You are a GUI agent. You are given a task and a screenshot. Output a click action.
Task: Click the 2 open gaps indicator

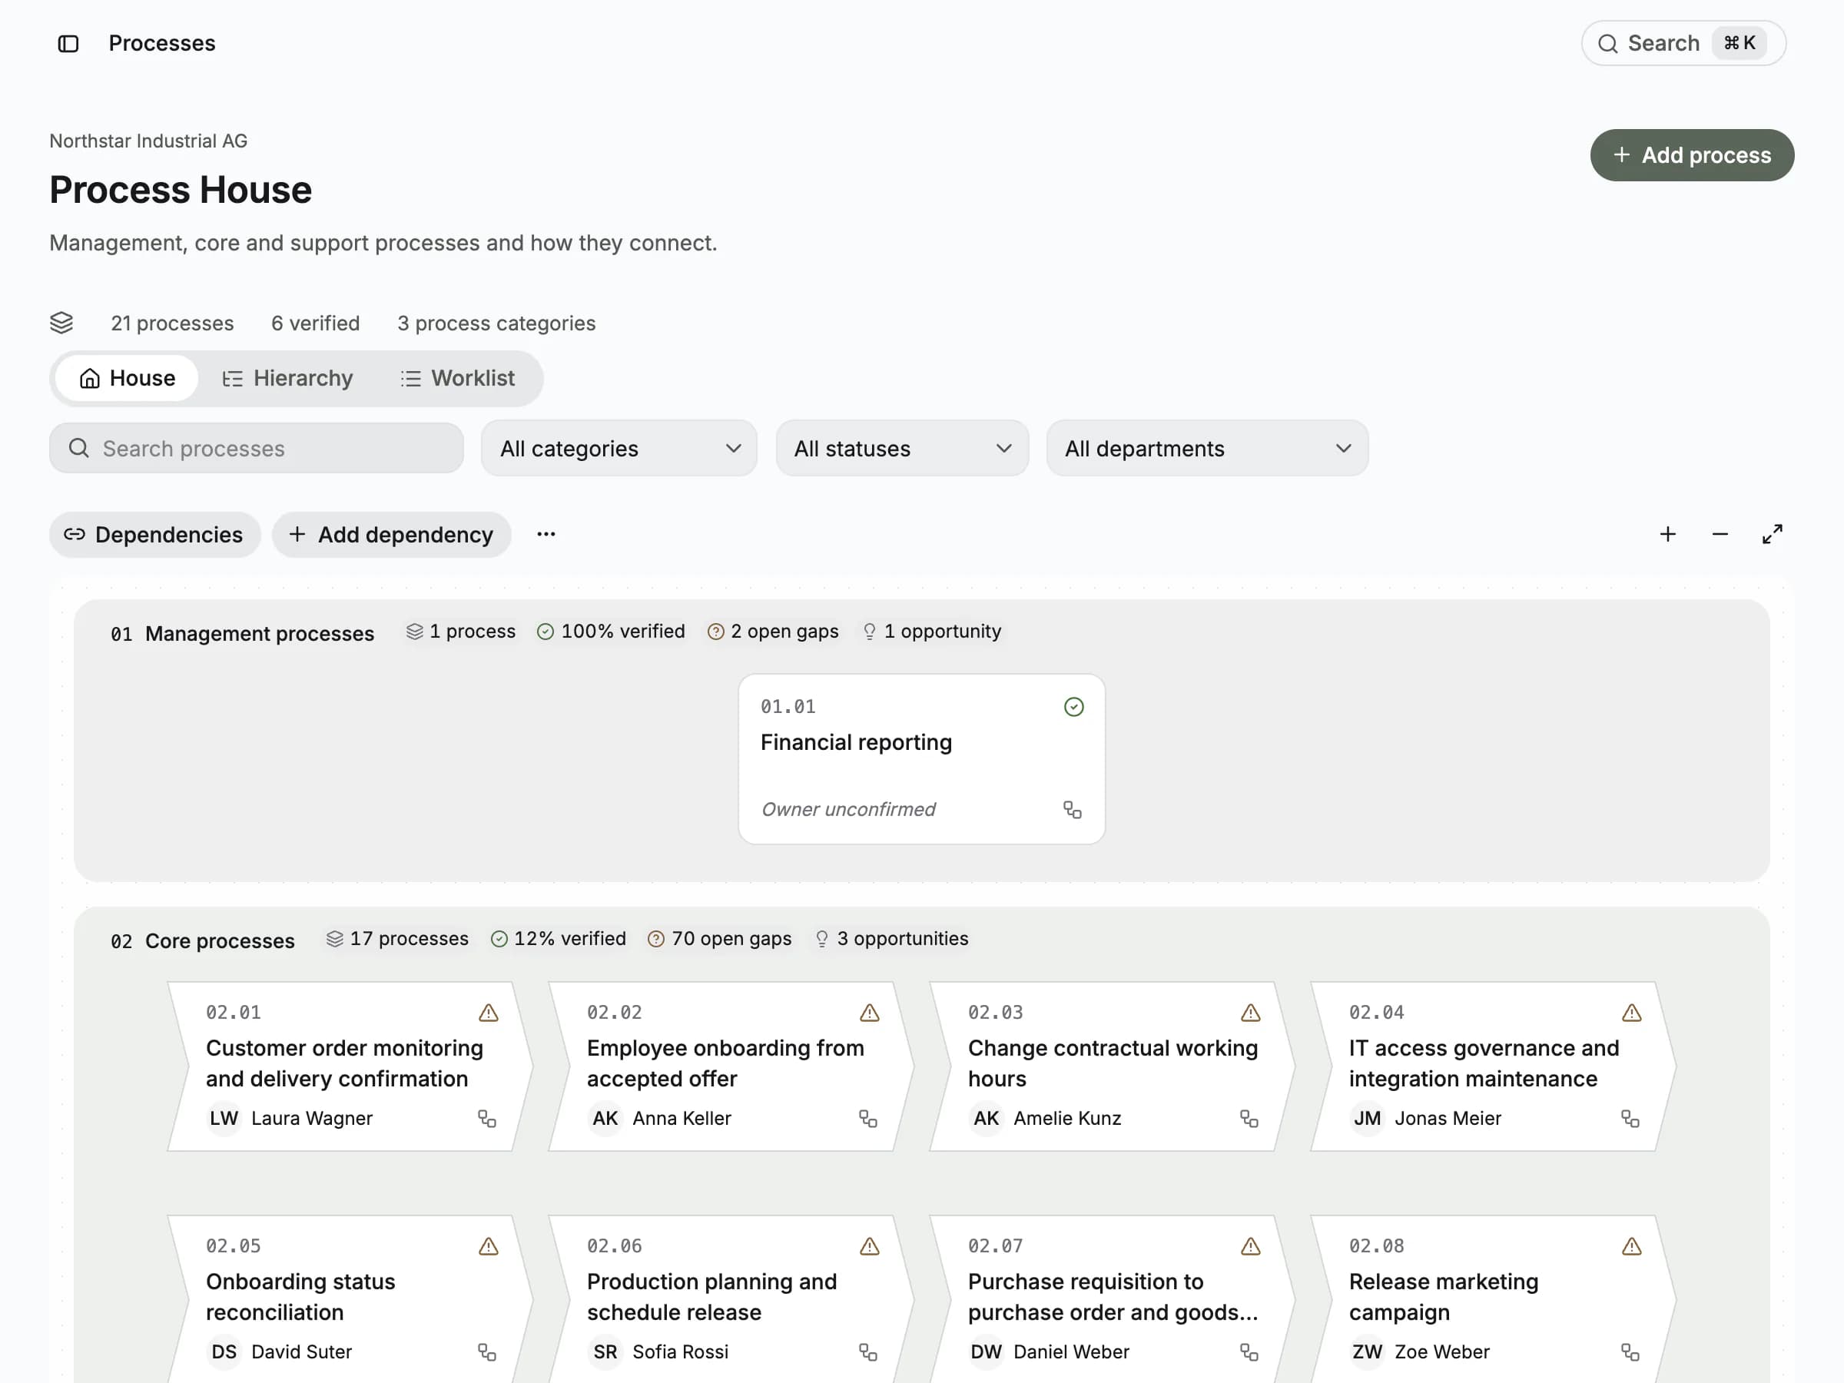pyautogui.click(x=773, y=632)
